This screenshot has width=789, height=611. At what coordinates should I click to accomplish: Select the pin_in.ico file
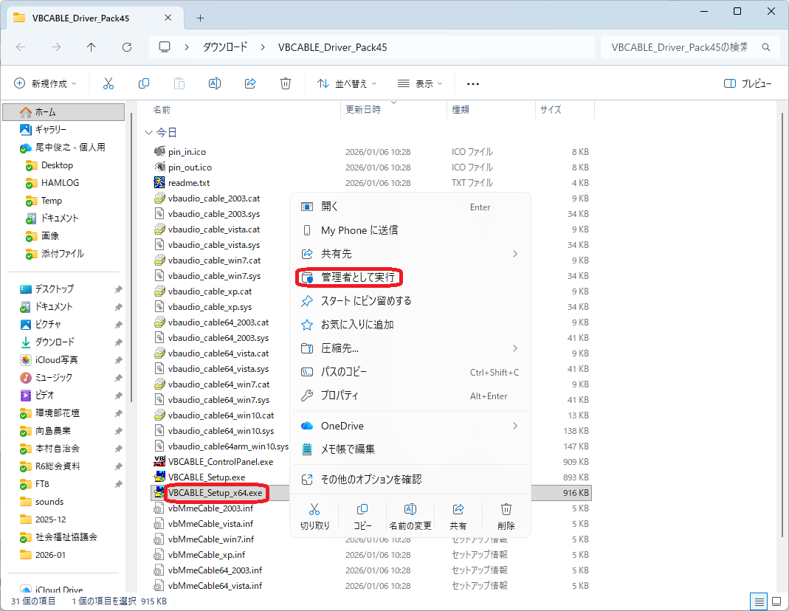coord(187,152)
